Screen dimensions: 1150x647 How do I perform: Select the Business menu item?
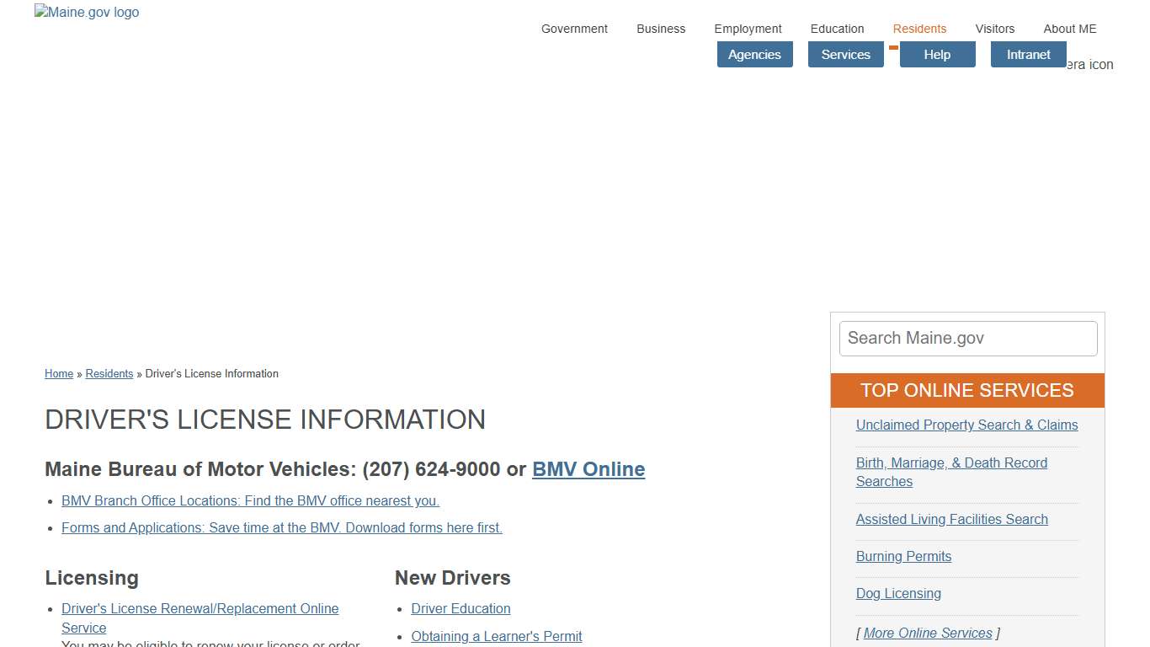661,29
